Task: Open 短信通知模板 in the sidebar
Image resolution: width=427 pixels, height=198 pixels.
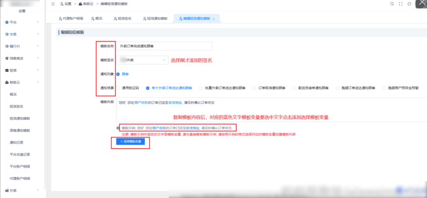Action: click(20, 118)
